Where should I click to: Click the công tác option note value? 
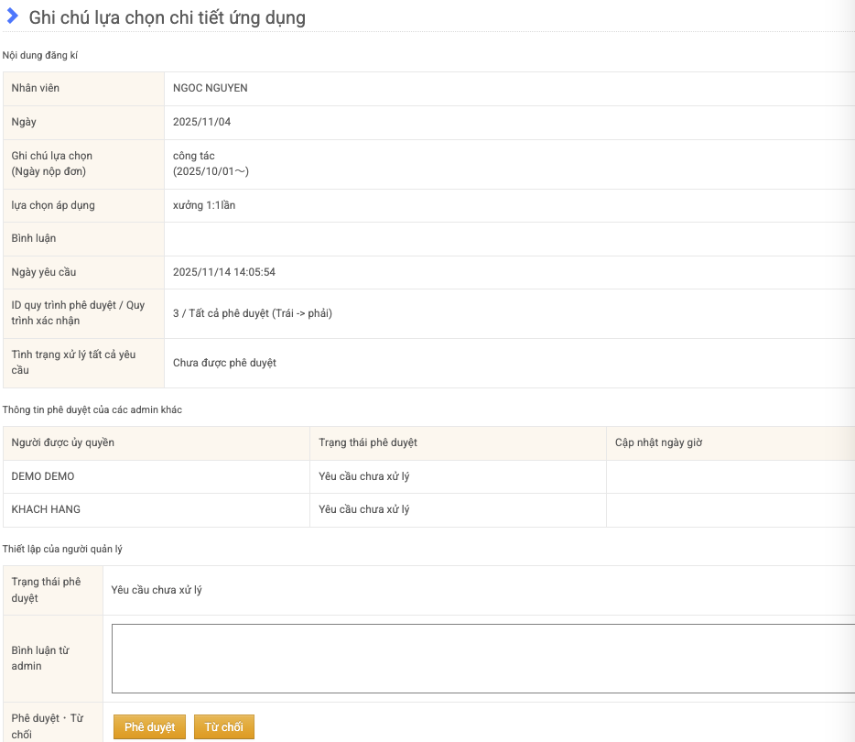194,156
